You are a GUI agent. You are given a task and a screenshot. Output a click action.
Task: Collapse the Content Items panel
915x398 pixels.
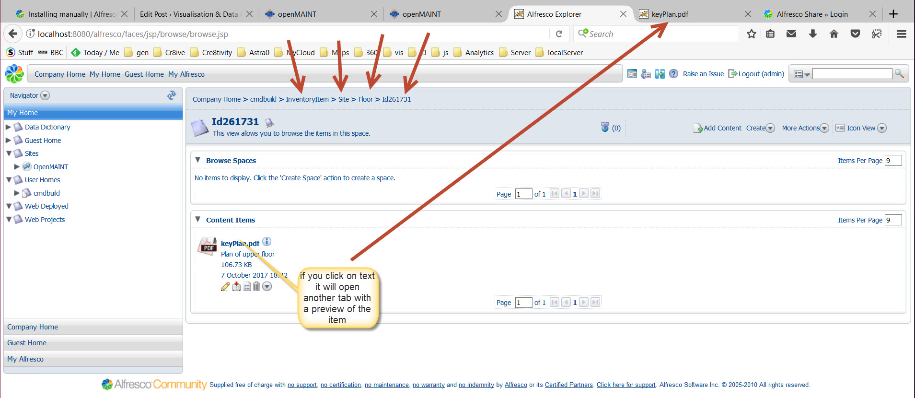click(197, 219)
